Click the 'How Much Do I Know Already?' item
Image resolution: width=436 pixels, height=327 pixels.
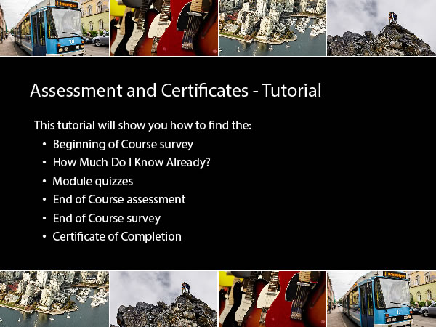pos(132,162)
